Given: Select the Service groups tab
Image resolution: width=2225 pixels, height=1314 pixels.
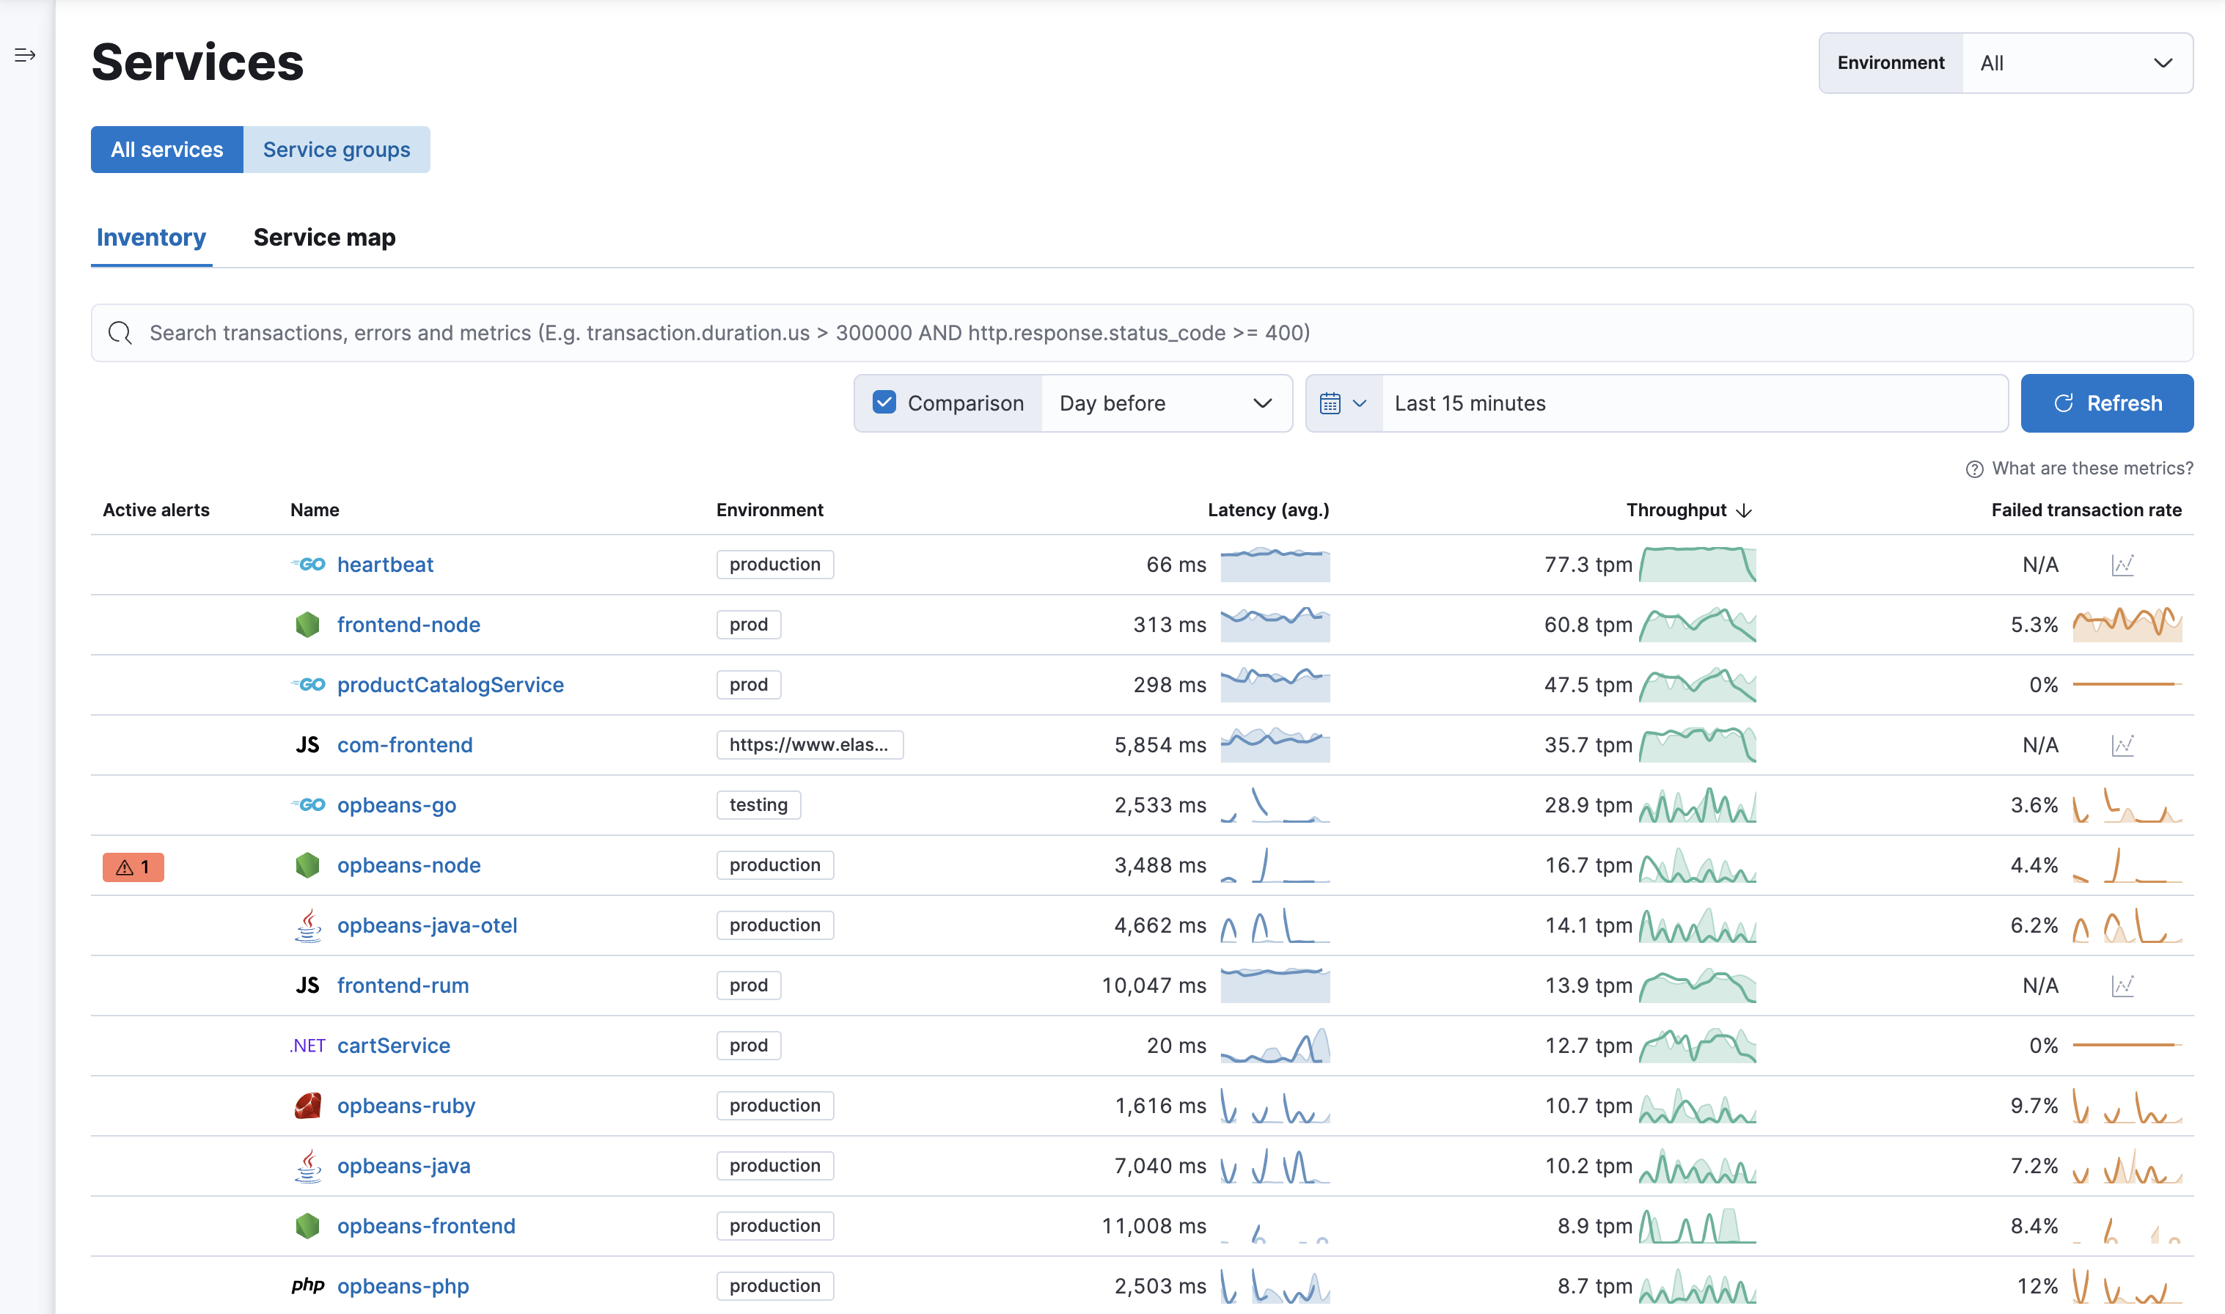Looking at the screenshot, I should tap(336, 149).
